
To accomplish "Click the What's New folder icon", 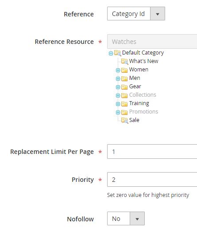I will tap(124, 61).
